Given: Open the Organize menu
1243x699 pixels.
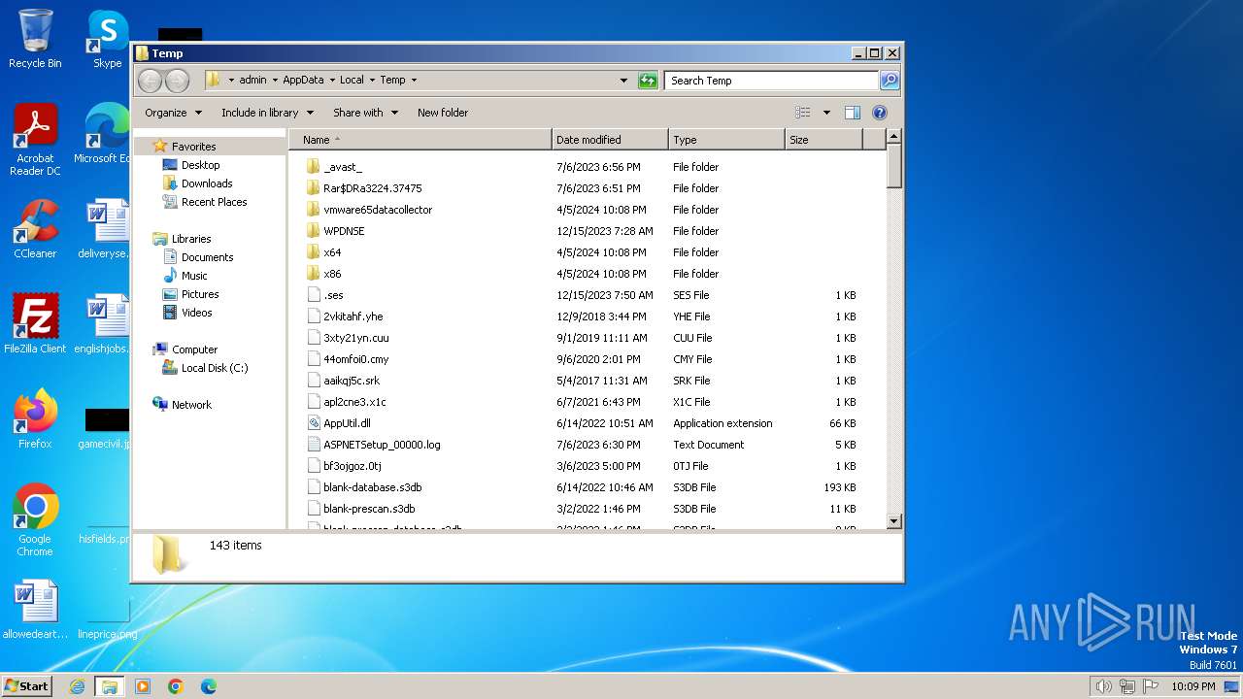Looking at the screenshot, I should [x=174, y=113].
